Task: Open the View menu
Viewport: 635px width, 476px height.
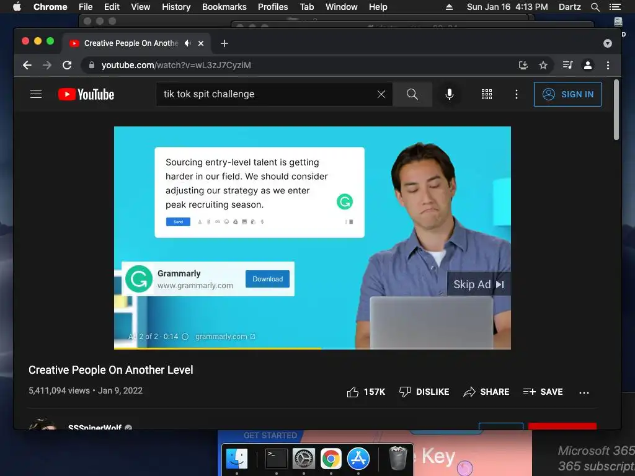Action: pyautogui.click(x=141, y=7)
